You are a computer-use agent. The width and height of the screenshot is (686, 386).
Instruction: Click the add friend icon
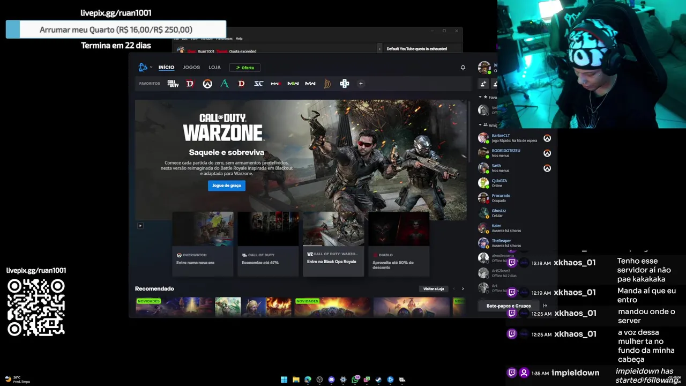tap(483, 84)
